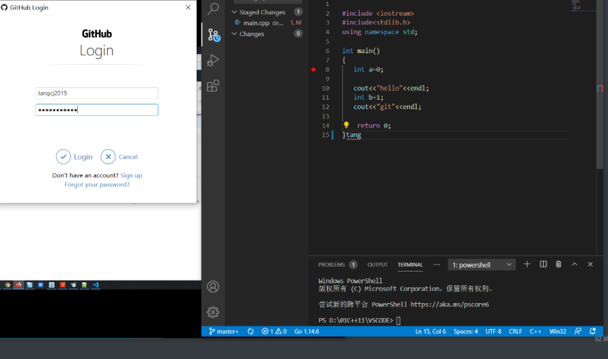Image resolution: width=608 pixels, height=359 pixels.
Task: Open the Accounts icon in the activity bar
Action: [213, 287]
